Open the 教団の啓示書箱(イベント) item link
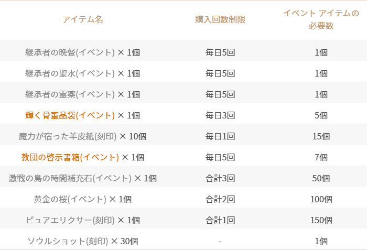367x250 pixels. [x=70, y=157]
